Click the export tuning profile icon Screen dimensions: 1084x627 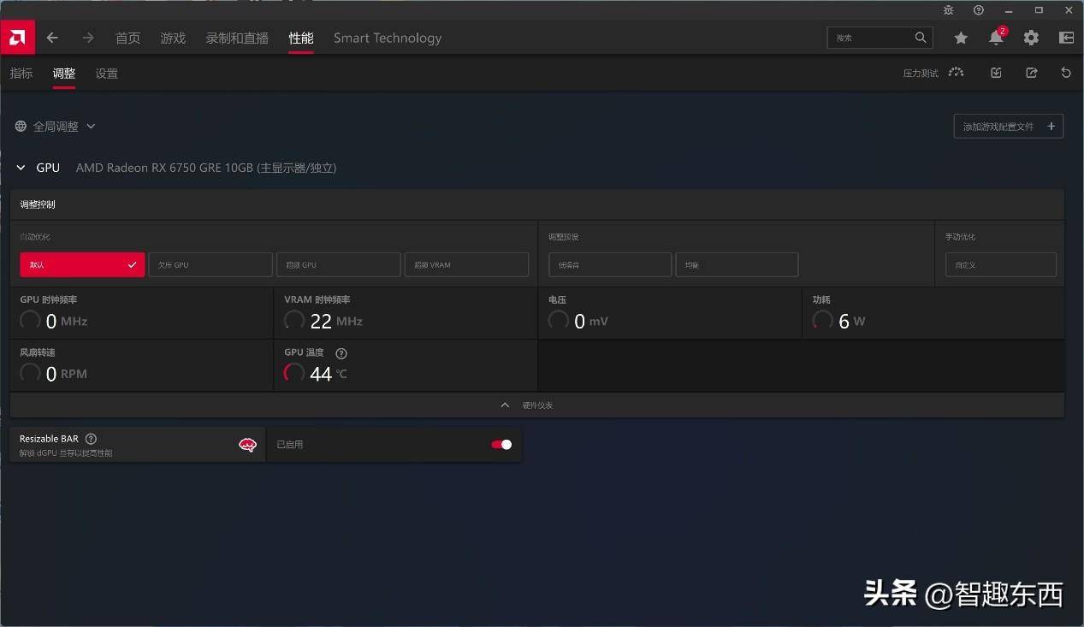[x=1031, y=73]
